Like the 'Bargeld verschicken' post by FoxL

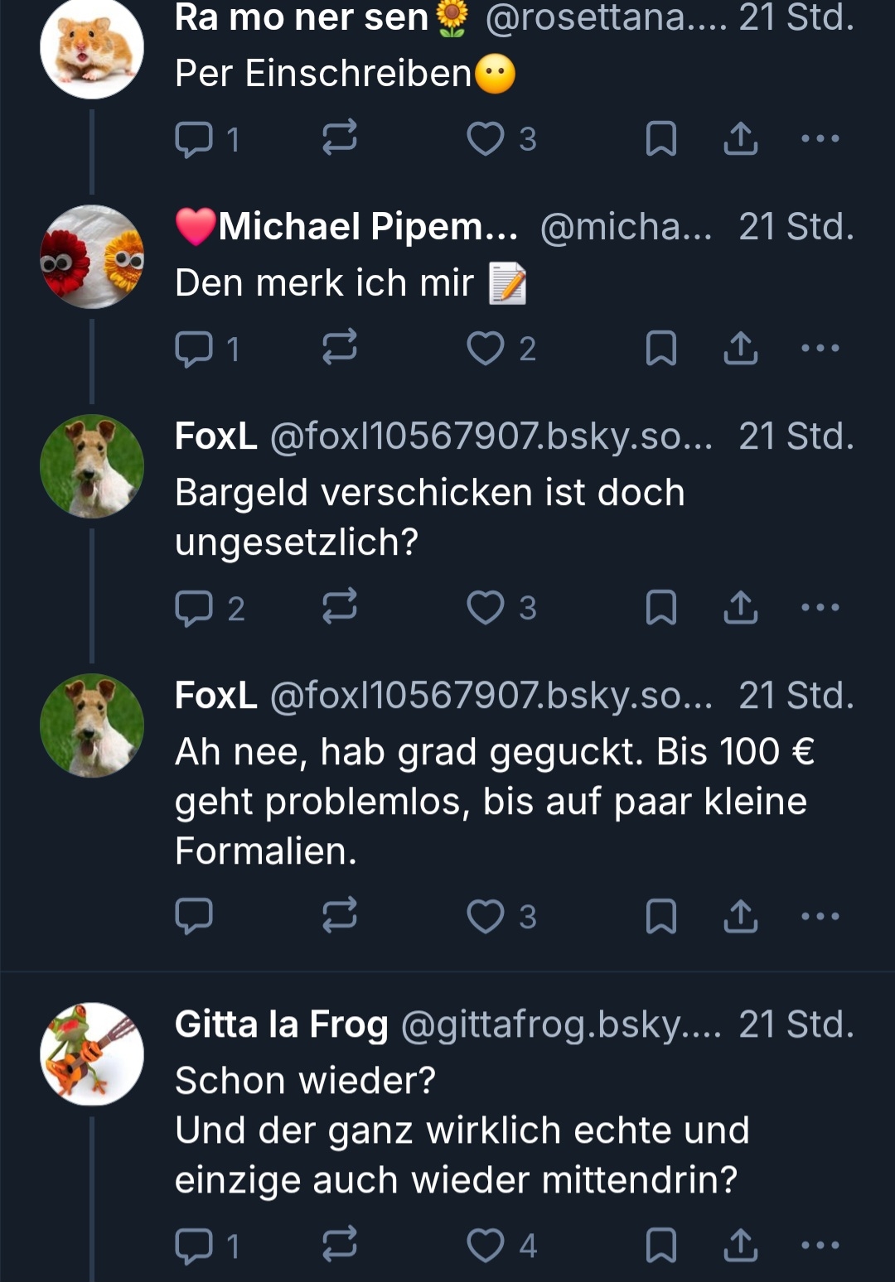tap(486, 607)
